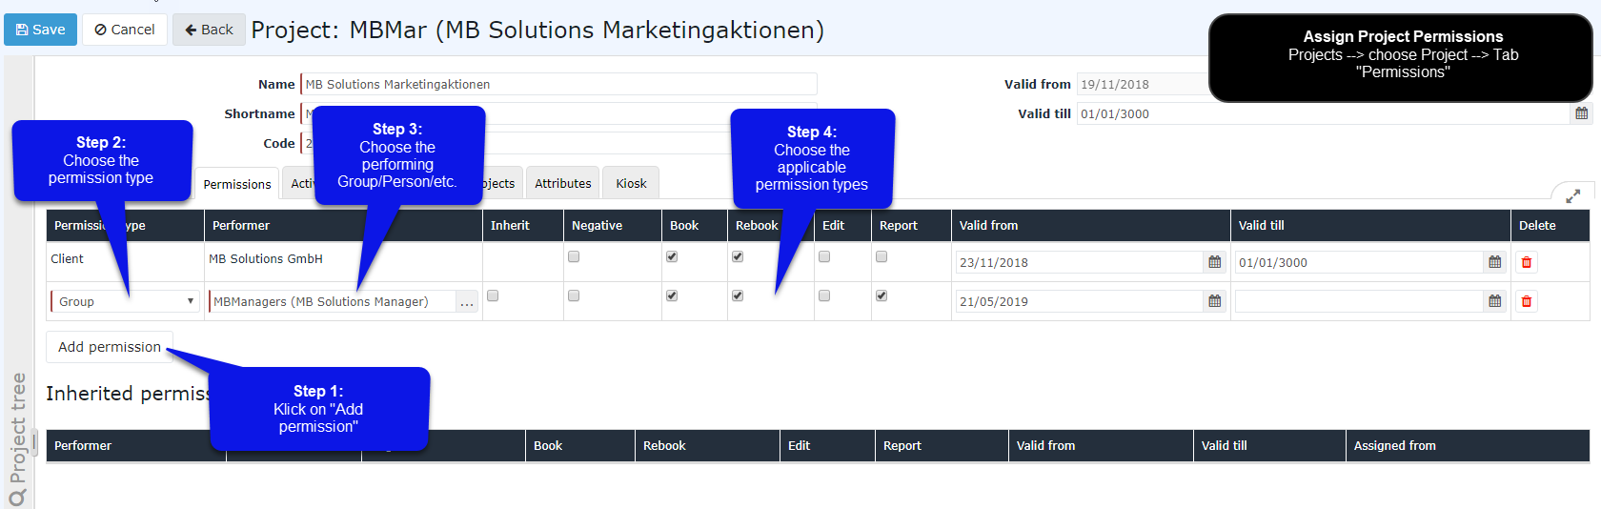Toggle Rebook checkbox in Group row
The image size is (1601, 509).
click(x=738, y=295)
